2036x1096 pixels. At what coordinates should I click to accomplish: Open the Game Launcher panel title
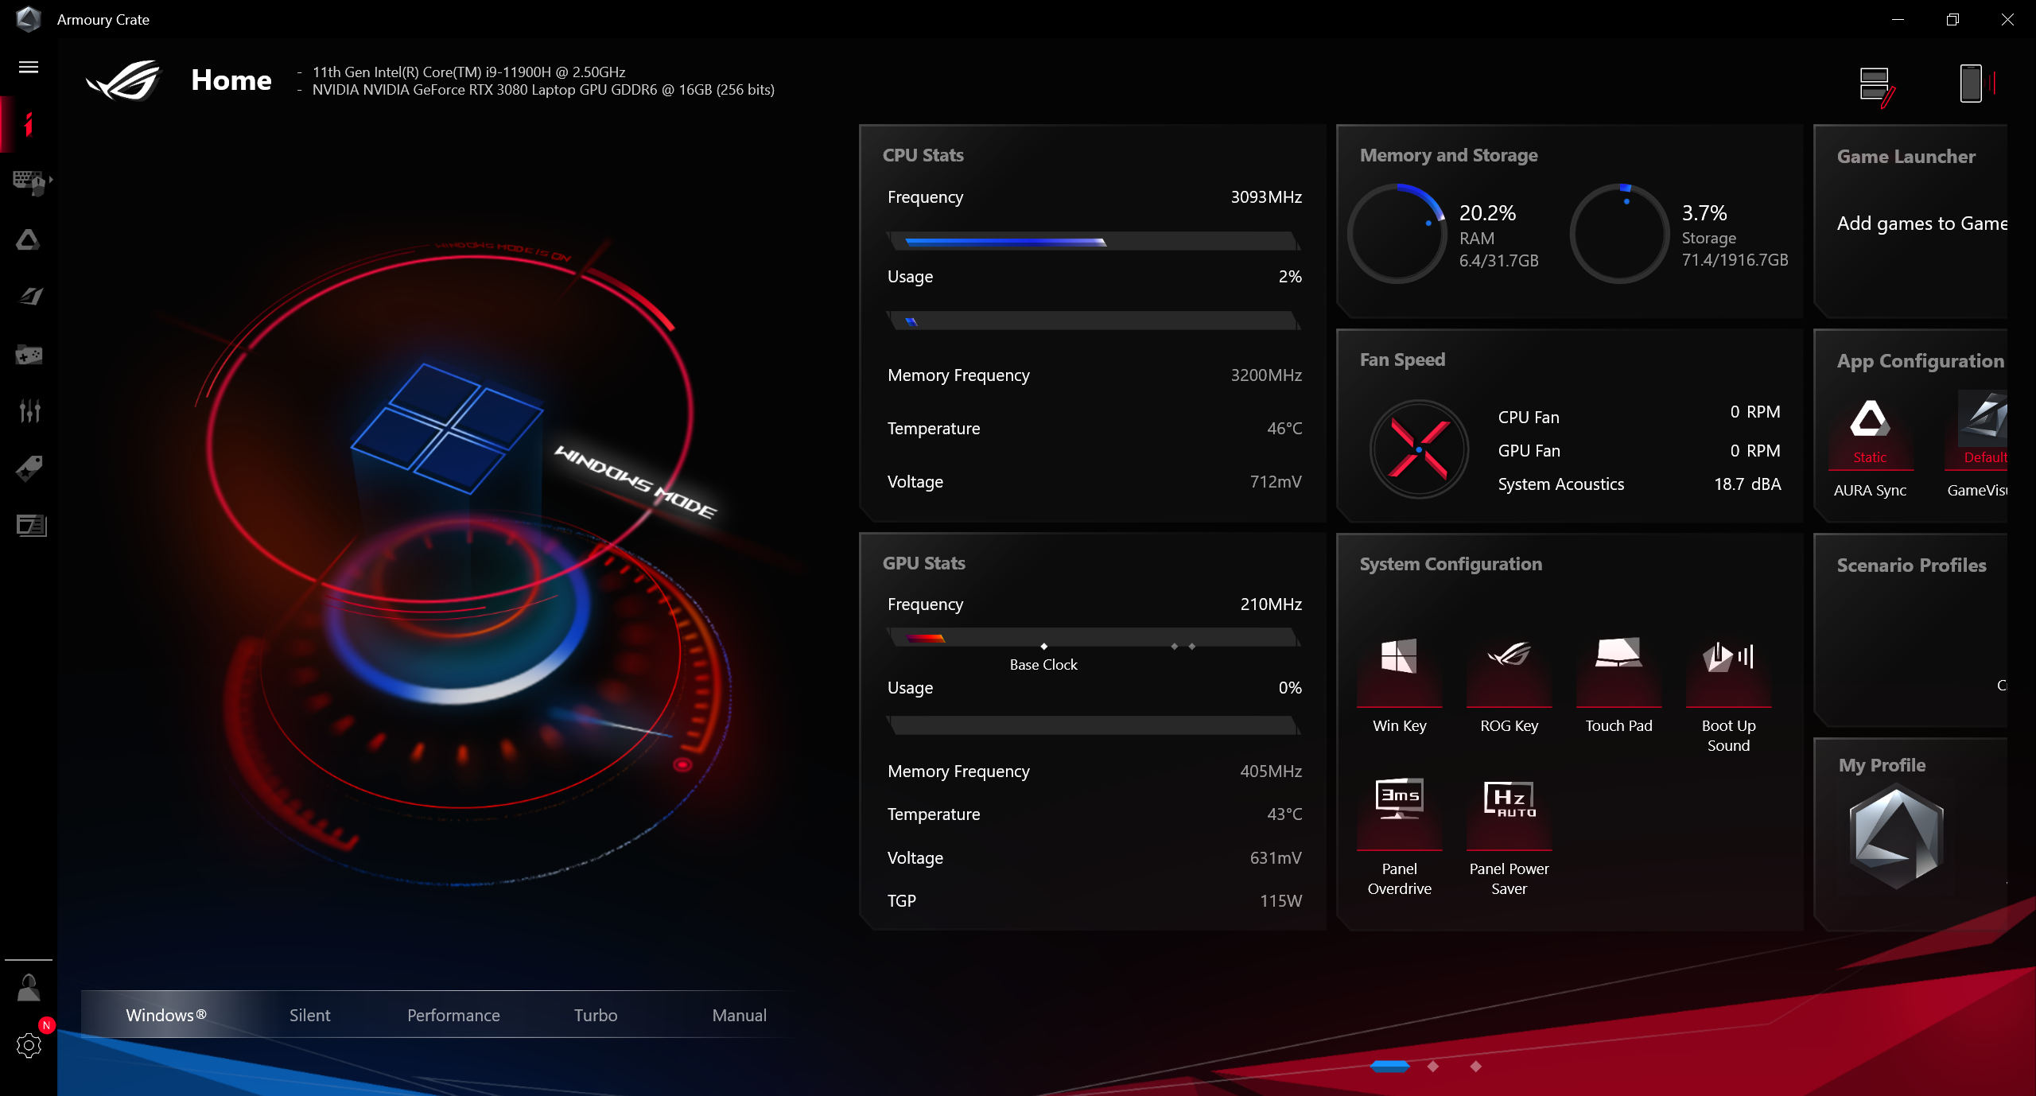point(1906,157)
